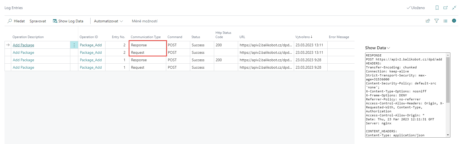This screenshot has width=460, height=144.
Task: Toggle the FactBox information icon
Action: 454,21
